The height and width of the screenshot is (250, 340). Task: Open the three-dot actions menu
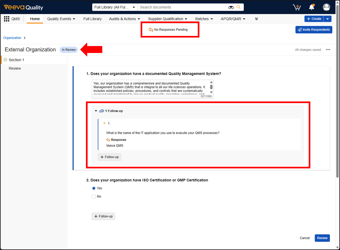pos(328,50)
